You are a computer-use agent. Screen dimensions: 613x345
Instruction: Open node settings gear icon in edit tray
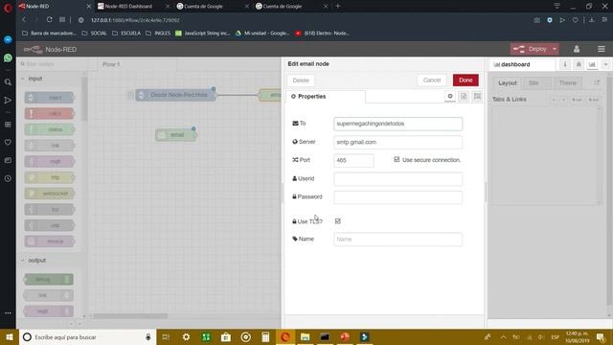[450, 96]
